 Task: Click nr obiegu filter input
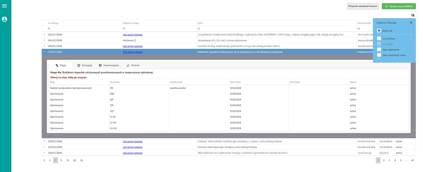pos(82,29)
